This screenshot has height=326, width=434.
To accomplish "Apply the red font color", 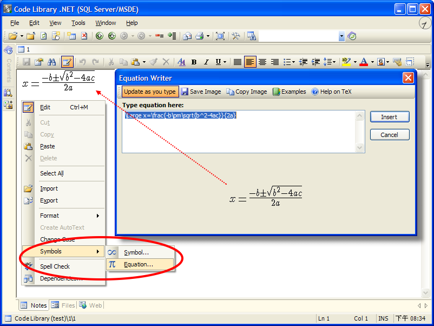I will tap(364, 62).
